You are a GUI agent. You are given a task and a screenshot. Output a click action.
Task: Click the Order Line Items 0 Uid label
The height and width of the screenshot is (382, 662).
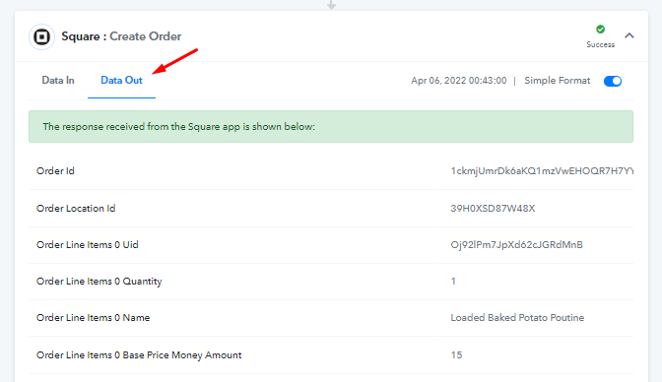point(88,245)
